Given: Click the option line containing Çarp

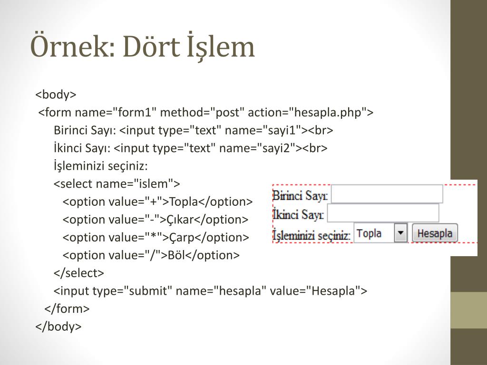Looking at the screenshot, I should [x=156, y=238].
